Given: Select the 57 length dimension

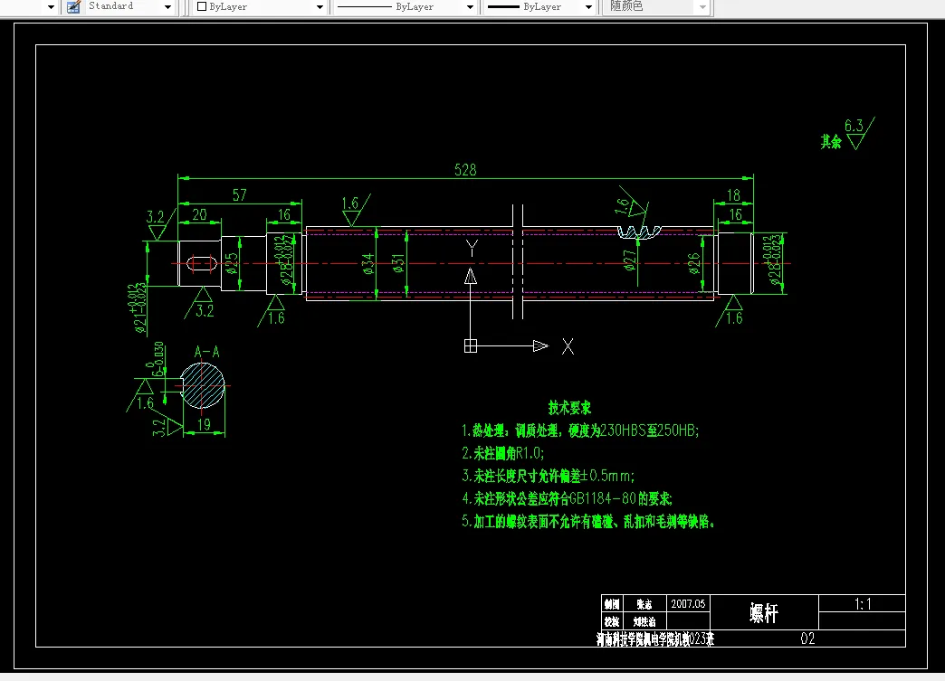Looking at the screenshot, I should [239, 195].
